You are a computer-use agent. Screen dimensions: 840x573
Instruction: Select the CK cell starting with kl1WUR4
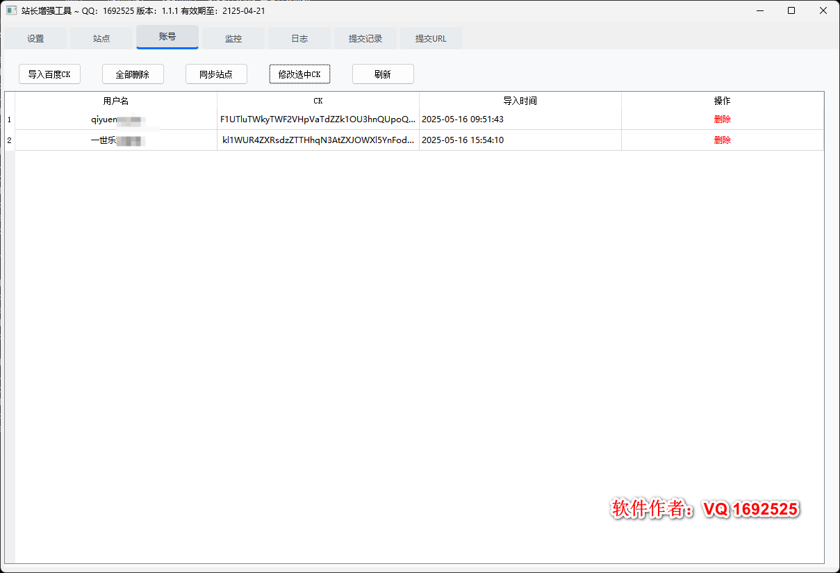click(318, 140)
